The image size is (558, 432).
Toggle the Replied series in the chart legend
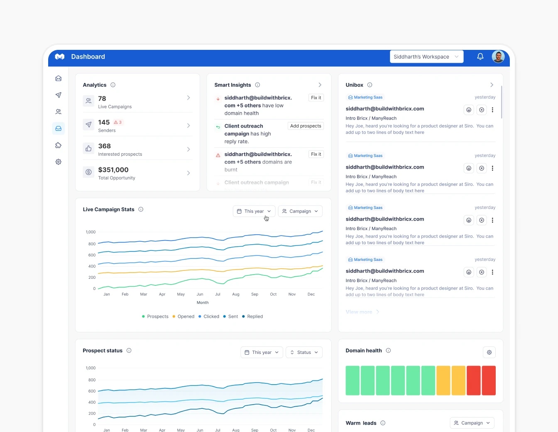(x=252, y=316)
